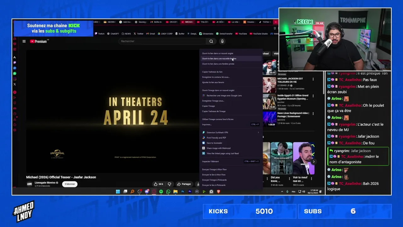Switch to the TikTok browser tab
The height and width of the screenshot is (227, 403).
(x=266, y=22)
